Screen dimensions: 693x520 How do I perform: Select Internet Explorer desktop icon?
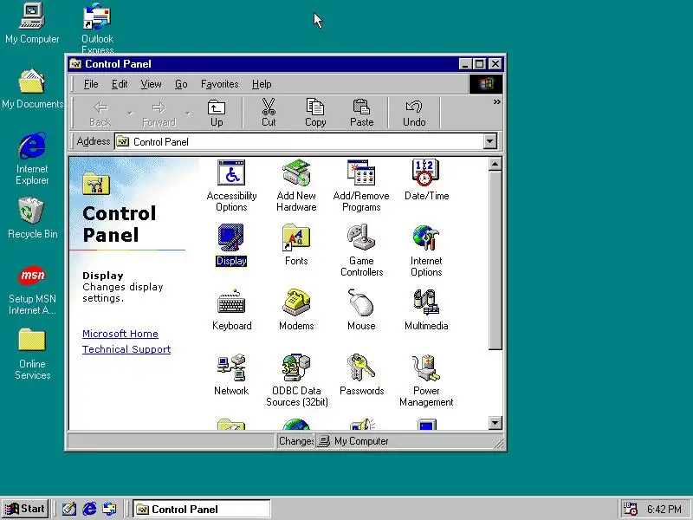(x=32, y=159)
